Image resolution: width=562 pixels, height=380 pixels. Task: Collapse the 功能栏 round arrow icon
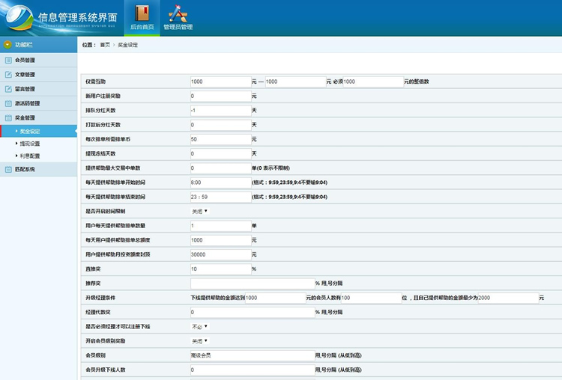(x=7, y=45)
